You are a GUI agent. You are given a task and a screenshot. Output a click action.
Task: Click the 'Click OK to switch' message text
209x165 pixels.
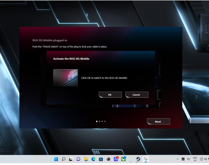coord(104,78)
